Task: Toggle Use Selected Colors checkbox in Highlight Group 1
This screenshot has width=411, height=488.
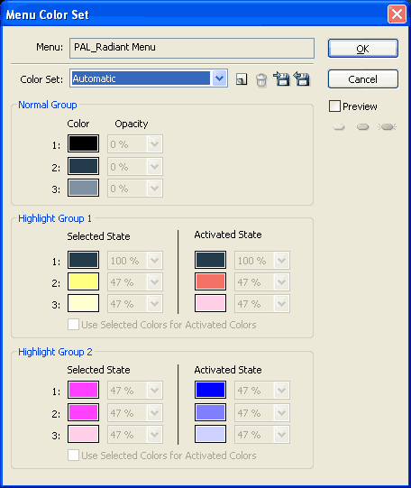Action: [73, 325]
